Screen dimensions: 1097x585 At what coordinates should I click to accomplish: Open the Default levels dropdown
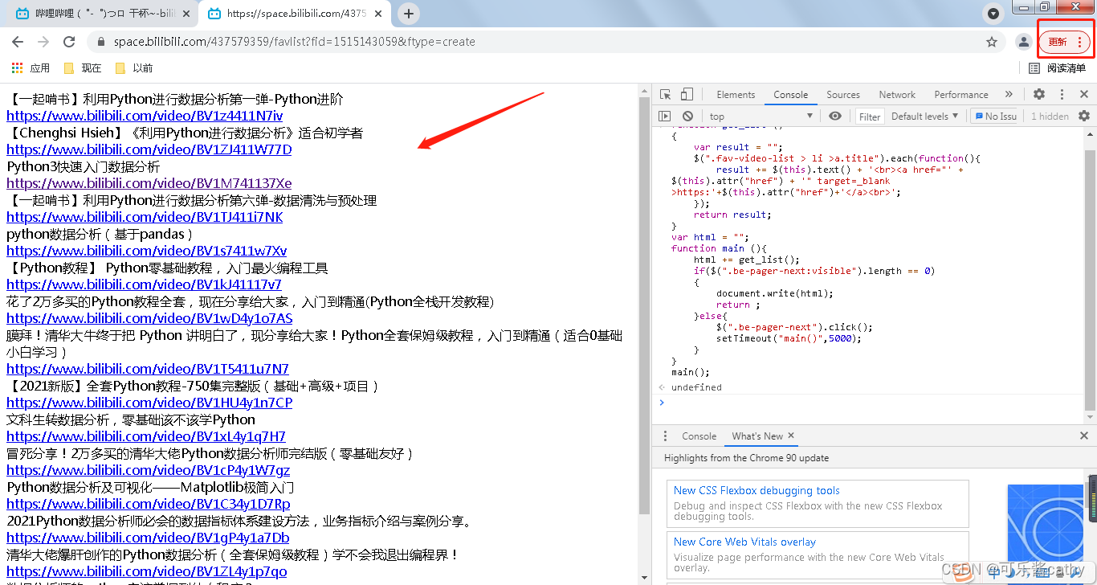click(924, 117)
